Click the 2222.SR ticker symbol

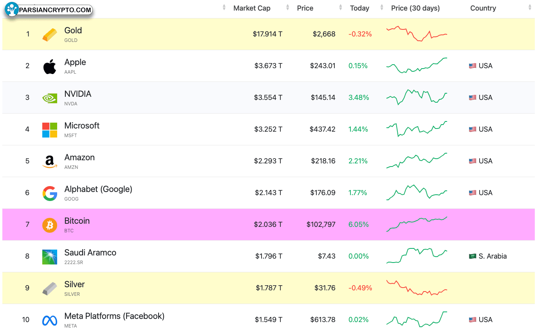click(74, 263)
